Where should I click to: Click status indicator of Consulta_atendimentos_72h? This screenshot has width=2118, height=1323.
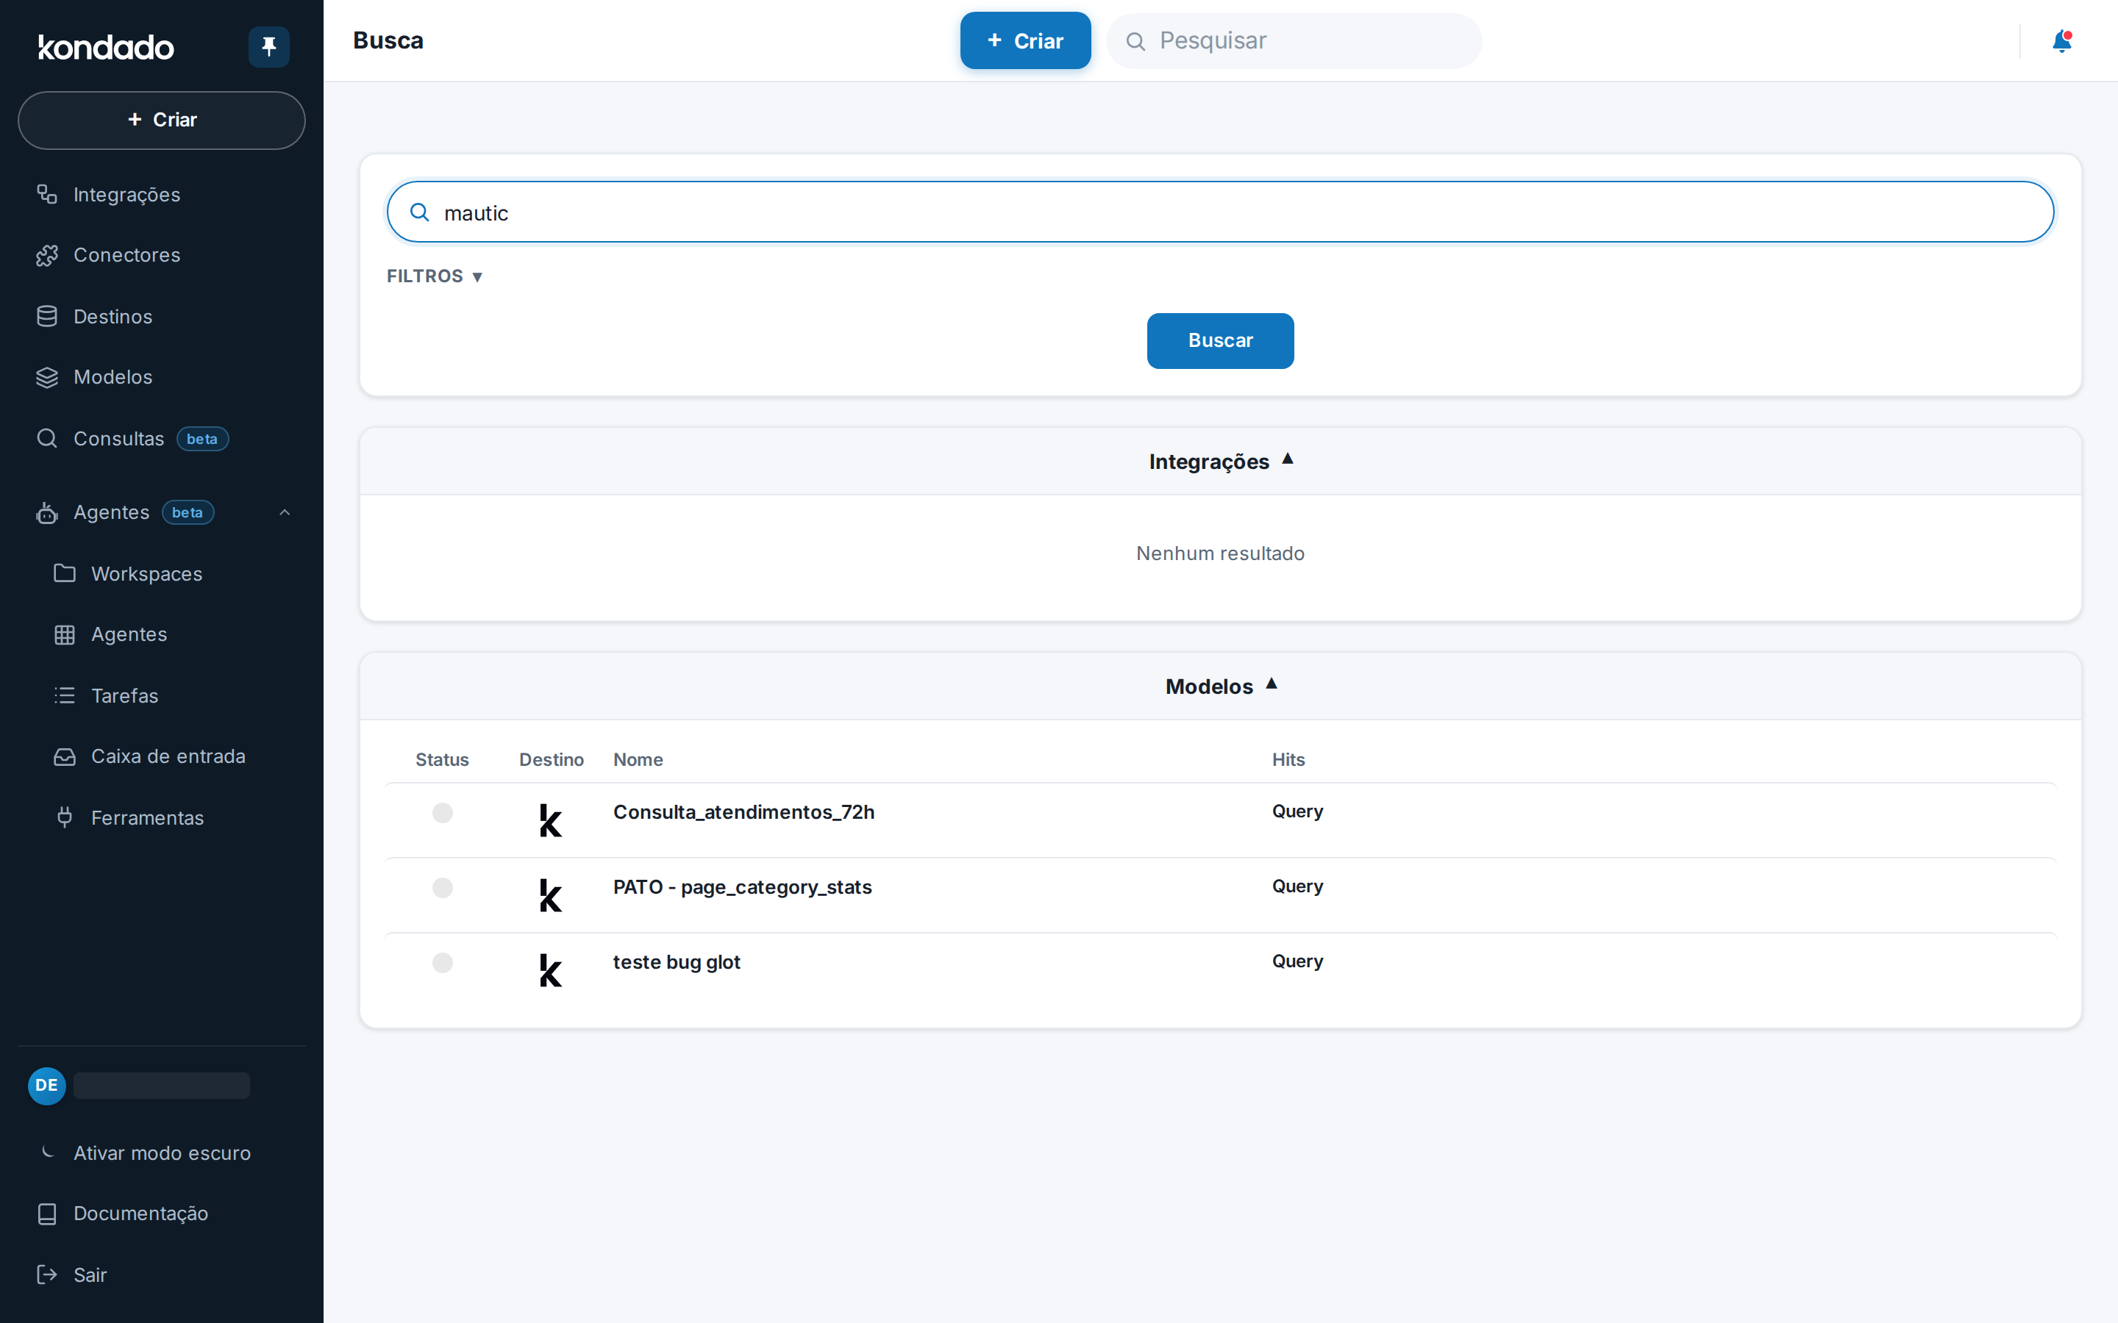[x=443, y=813]
